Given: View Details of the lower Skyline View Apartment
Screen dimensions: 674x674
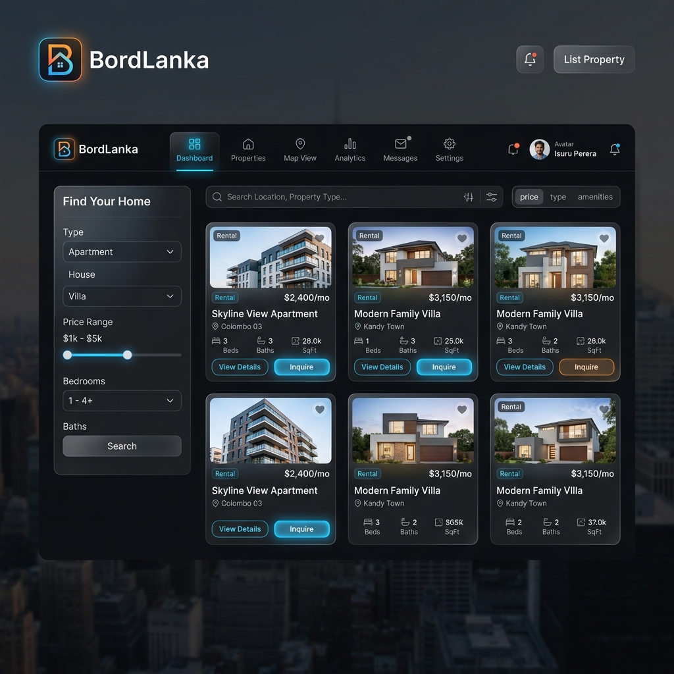Looking at the screenshot, I should tap(240, 529).
